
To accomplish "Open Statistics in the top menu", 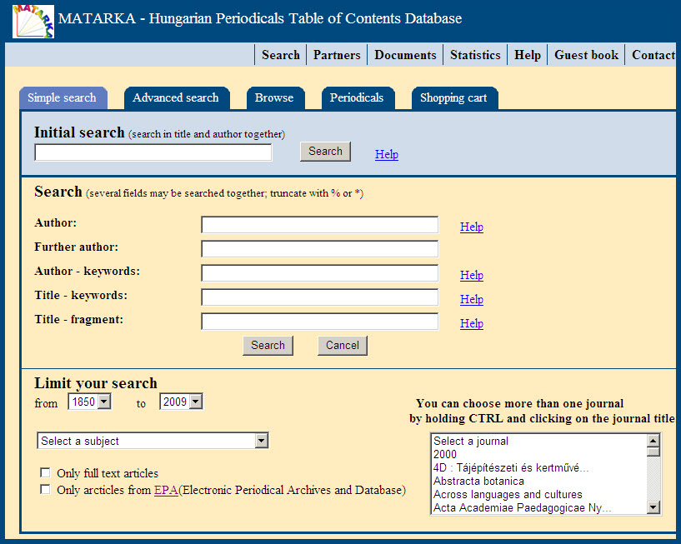I will coord(475,55).
